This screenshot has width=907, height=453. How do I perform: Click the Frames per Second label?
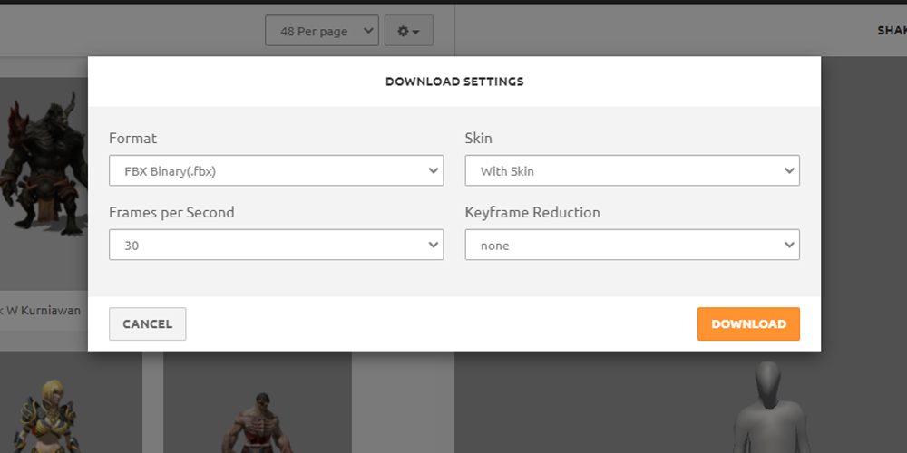point(171,213)
